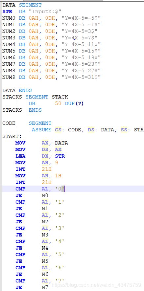
Task: Click the MOV AX, DATA instruction
Action: click(42, 143)
